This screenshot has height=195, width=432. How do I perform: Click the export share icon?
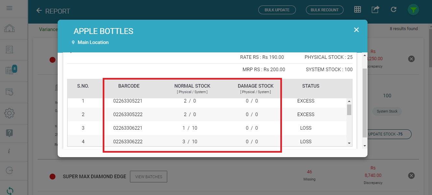click(x=375, y=9)
